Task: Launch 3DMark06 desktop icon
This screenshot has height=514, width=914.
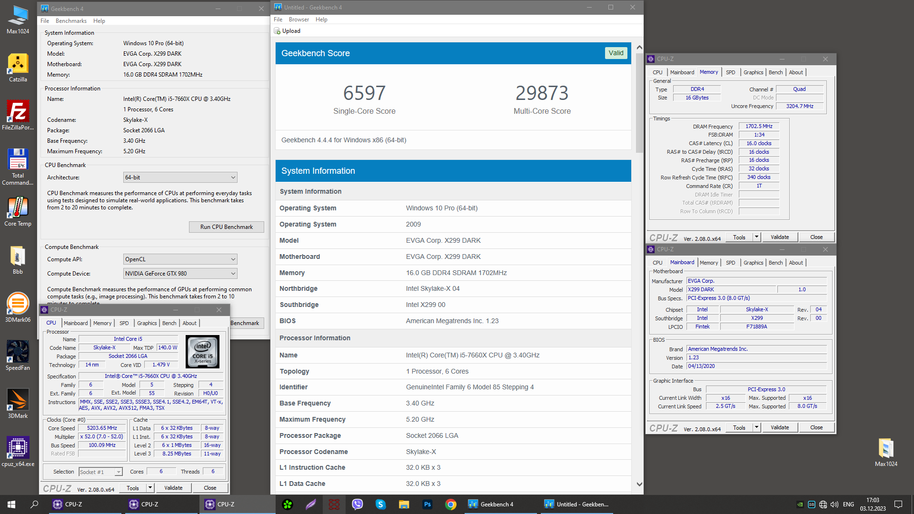Action: [18, 307]
